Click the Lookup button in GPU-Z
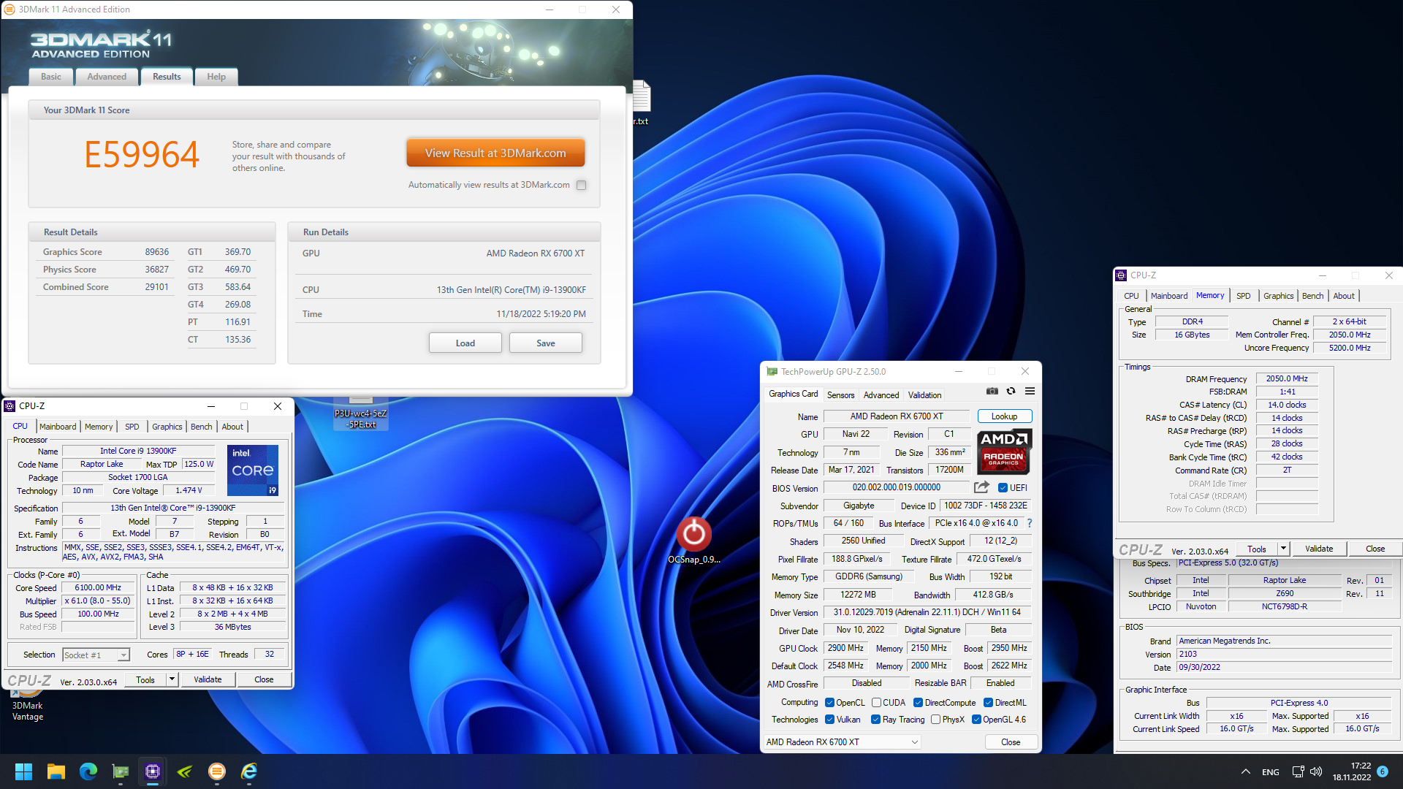Image resolution: width=1403 pixels, height=789 pixels. coord(1005,416)
